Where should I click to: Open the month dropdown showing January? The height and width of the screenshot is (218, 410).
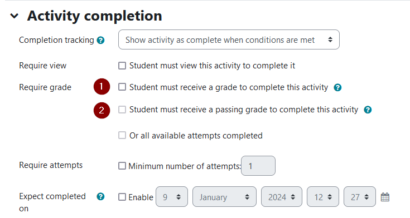point(224,197)
